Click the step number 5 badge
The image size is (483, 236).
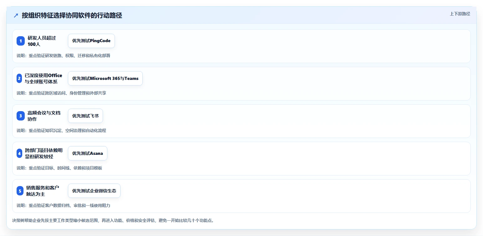pyautogui.click(x=20, y=191)
